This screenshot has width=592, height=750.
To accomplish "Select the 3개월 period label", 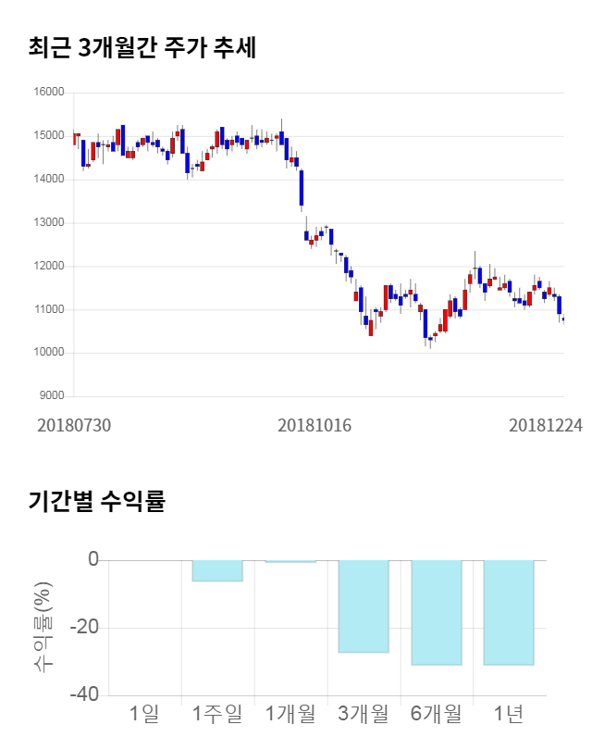I will (364, 714).
